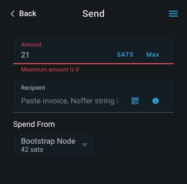The height and width of the screenshot is (184, 187).
Task: Click the Spend From dropdown arrow
Action: (85, 145)
